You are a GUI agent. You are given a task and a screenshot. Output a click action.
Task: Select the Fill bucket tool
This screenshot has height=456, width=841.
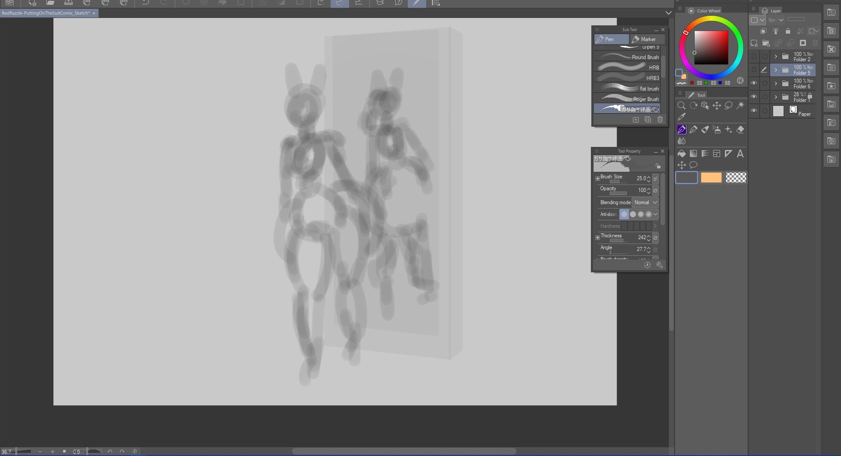click(x=682, y=153)
